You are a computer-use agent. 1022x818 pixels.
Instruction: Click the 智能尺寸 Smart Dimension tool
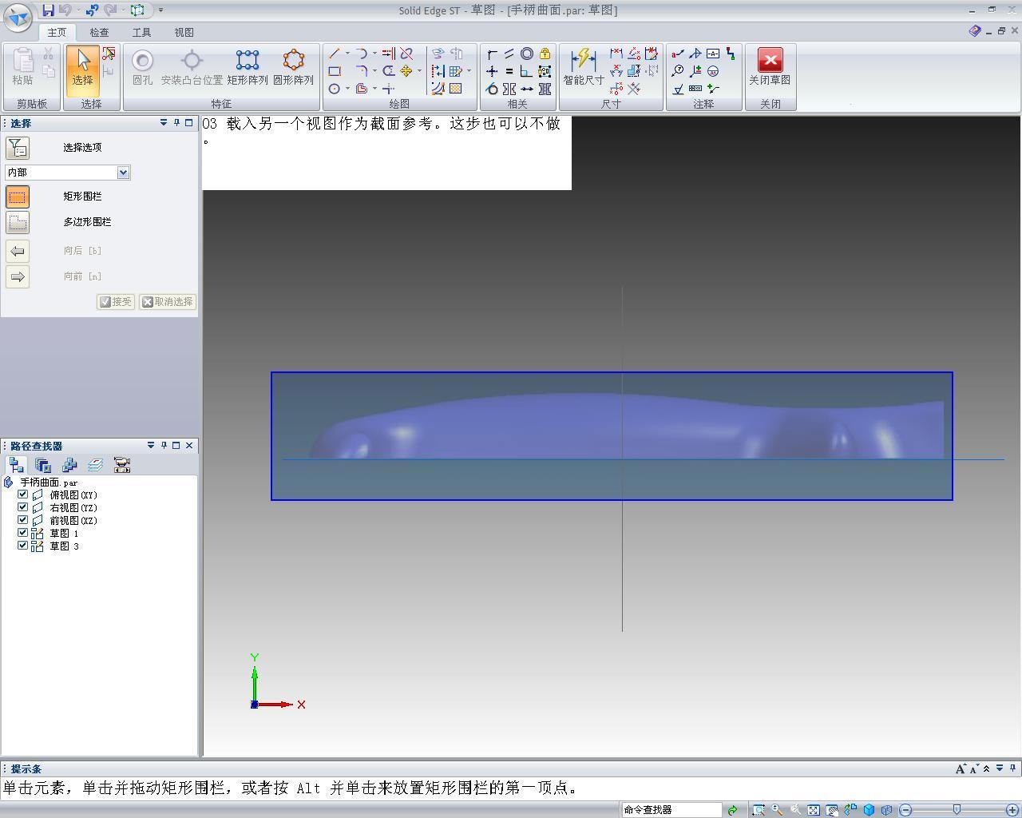coord(584,68)
